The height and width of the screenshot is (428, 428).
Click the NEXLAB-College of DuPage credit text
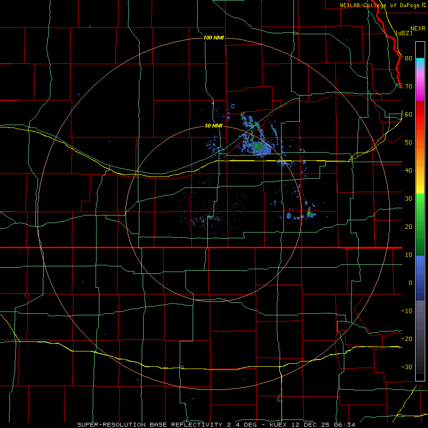[379, 5]
